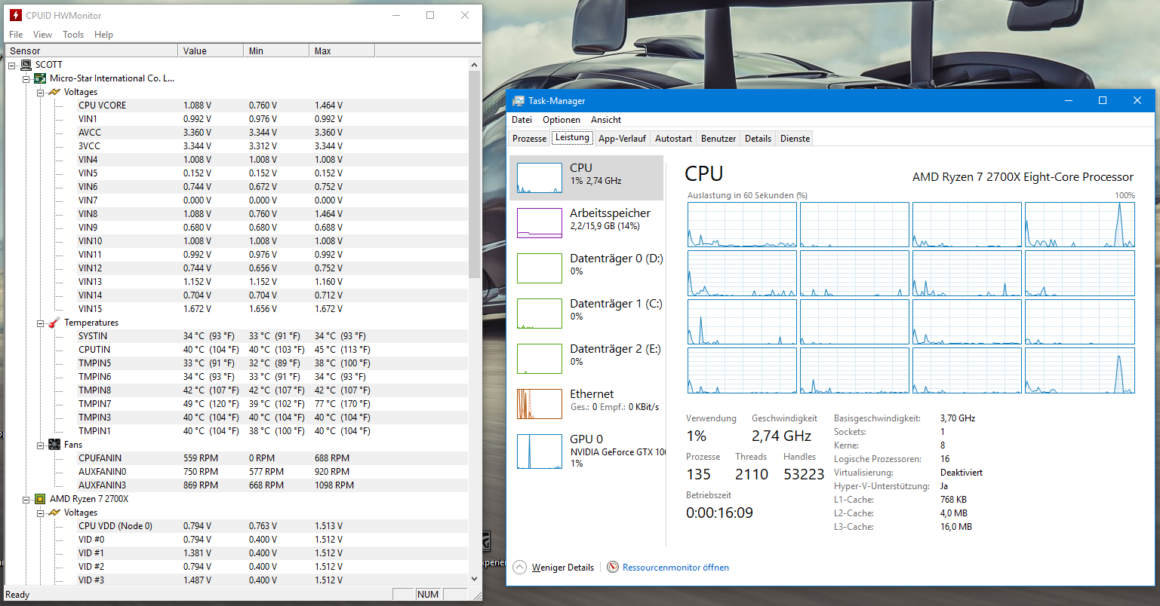Switch to the Dienste tab
This screenshot has width=1160, height=606.
tap(795, 139)
